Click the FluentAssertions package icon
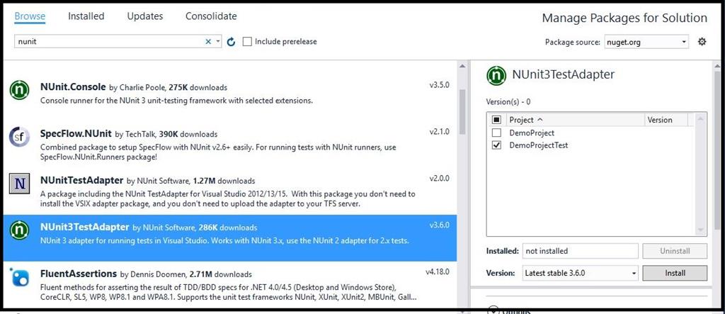Screen dimensions: 725x314 [19, 276]
